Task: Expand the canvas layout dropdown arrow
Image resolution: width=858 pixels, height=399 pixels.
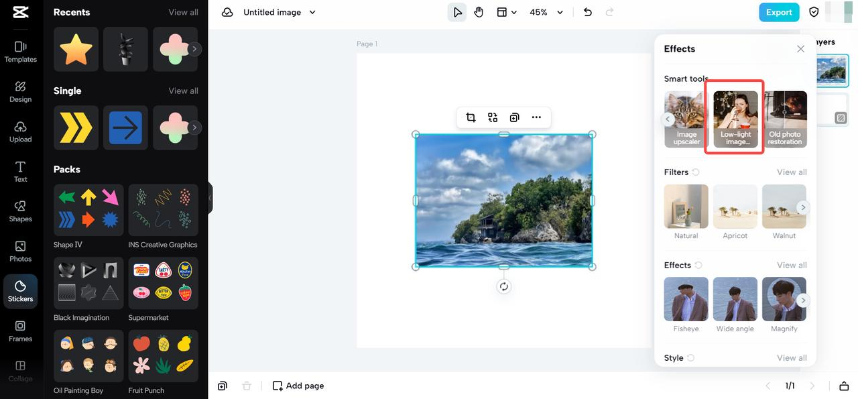Action: [x=514, y=12]
